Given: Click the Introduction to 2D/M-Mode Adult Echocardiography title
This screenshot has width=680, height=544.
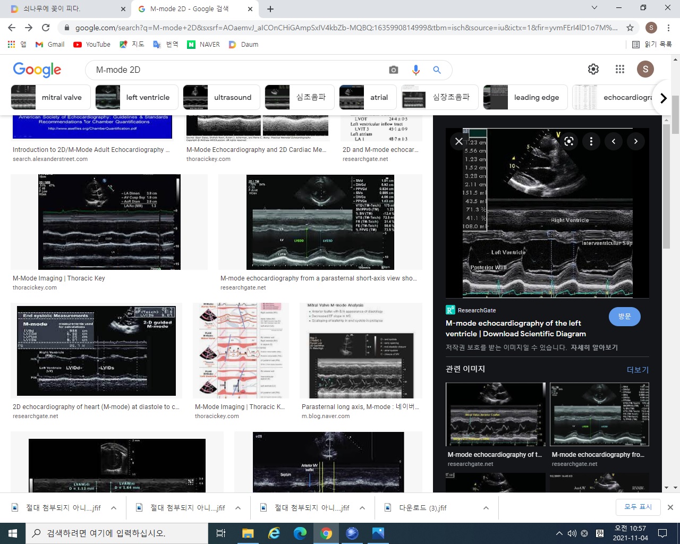Looking at the screenshot, I should coord(91,150).
